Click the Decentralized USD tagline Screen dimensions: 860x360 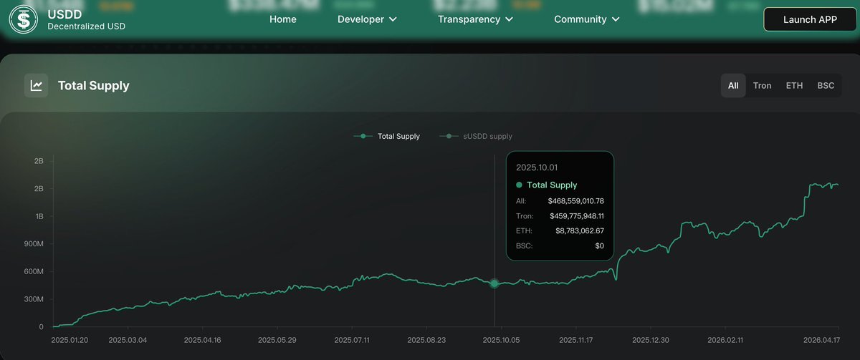click(86, 26)
